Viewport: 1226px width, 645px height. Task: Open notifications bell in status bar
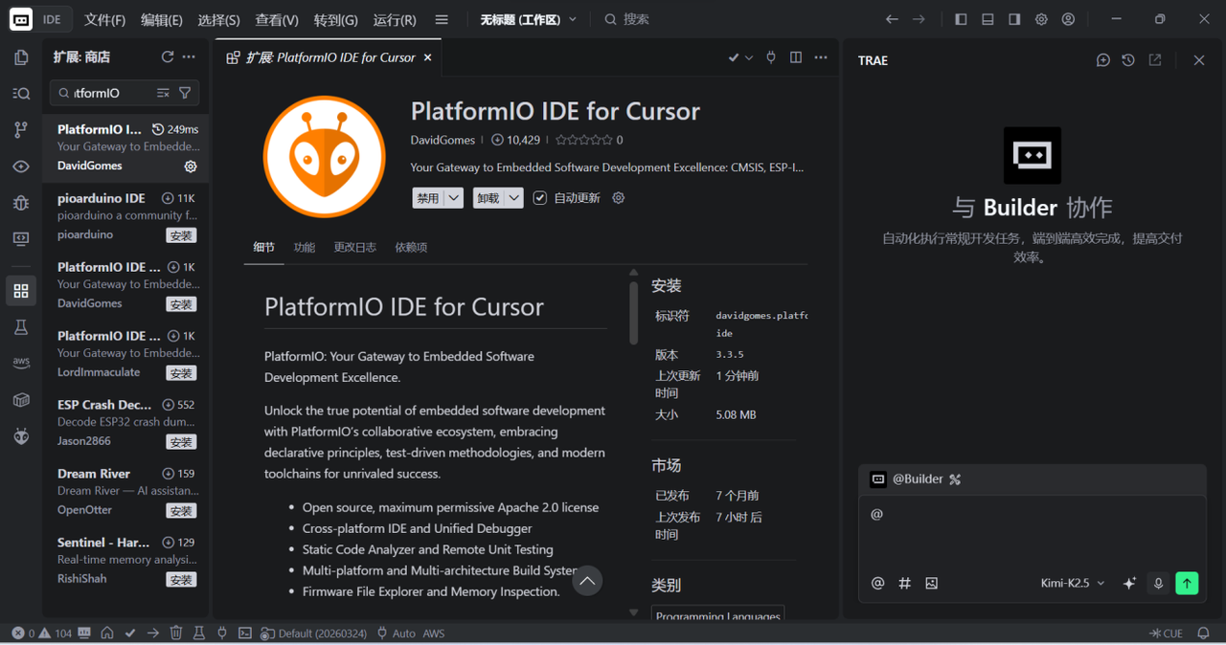pos(1204,634)
